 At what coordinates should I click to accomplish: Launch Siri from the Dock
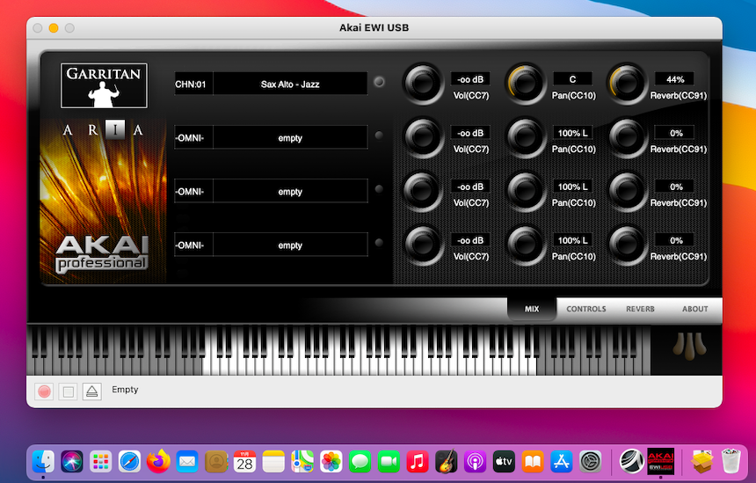click(72, 461)
